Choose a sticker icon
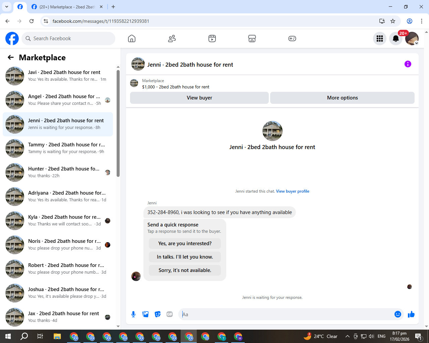This screenshot has width=429, height=343. point(158,314)
